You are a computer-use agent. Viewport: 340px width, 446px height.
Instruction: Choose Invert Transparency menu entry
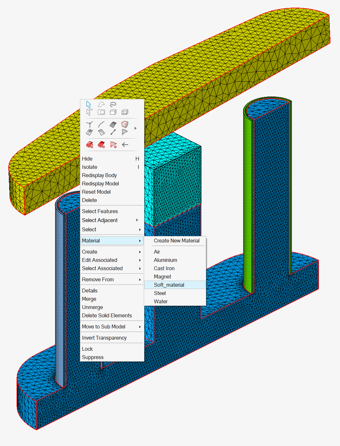pos(112,338)
